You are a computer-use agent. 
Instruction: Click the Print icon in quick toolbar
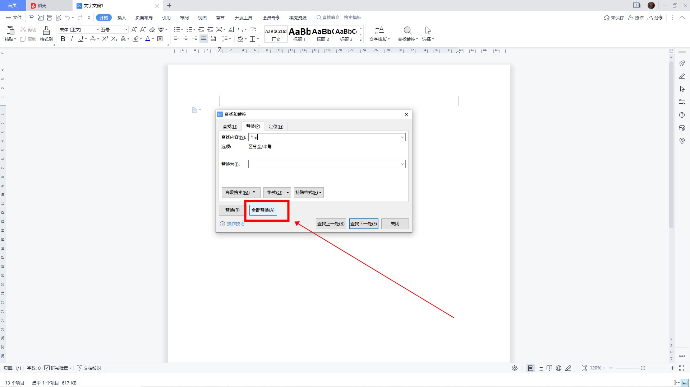(x=50, y=18)
